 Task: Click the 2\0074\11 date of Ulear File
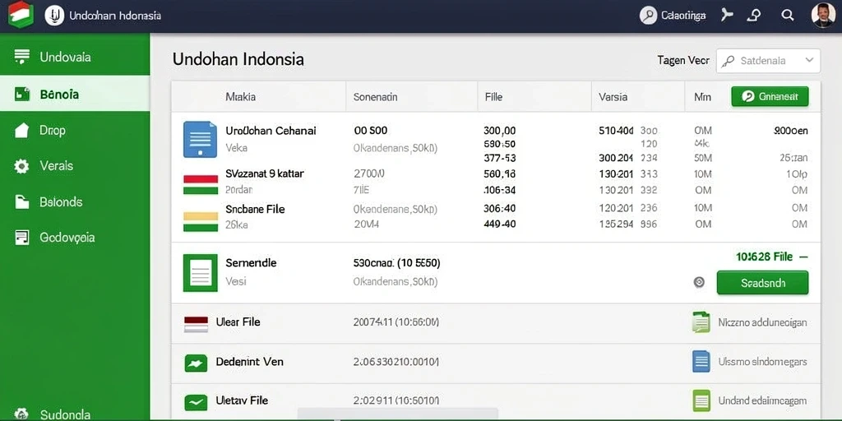(x=396, y=322)
